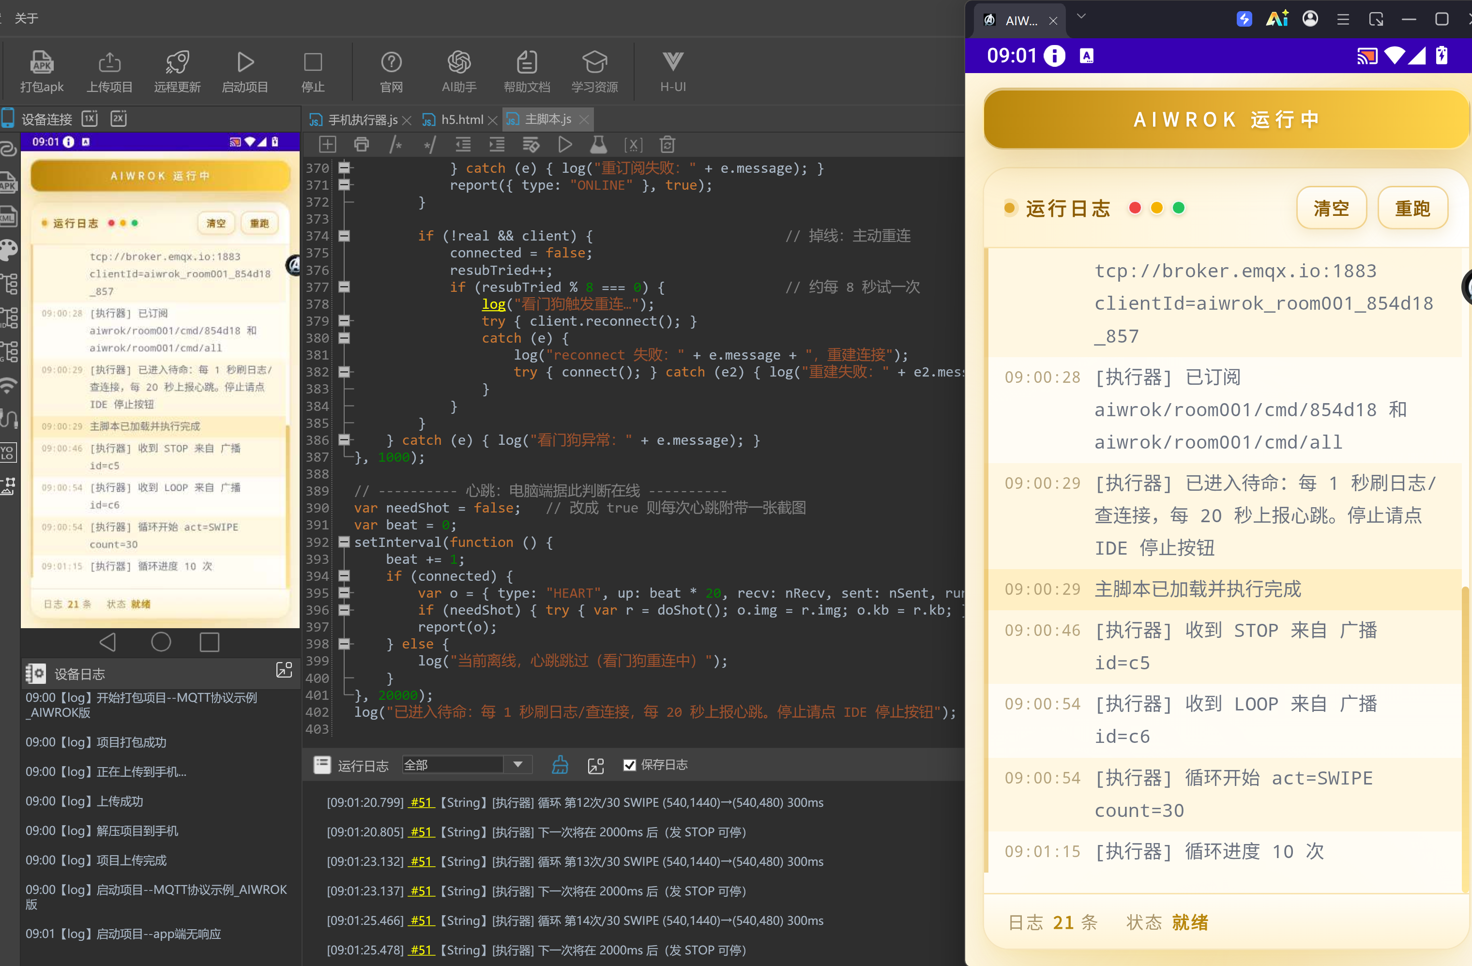Pop out the 设备日志 panel
Viewport: 1472px width, 966px height.
pos(284,670)
